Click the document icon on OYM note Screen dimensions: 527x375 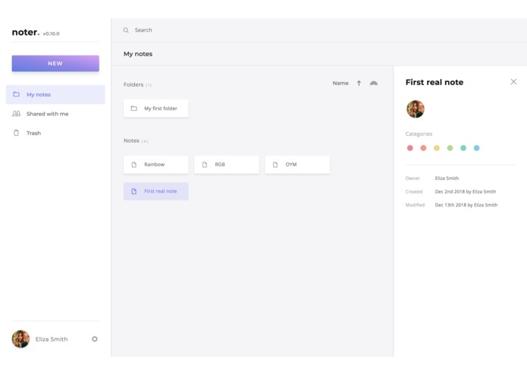(x=275, y=165)
